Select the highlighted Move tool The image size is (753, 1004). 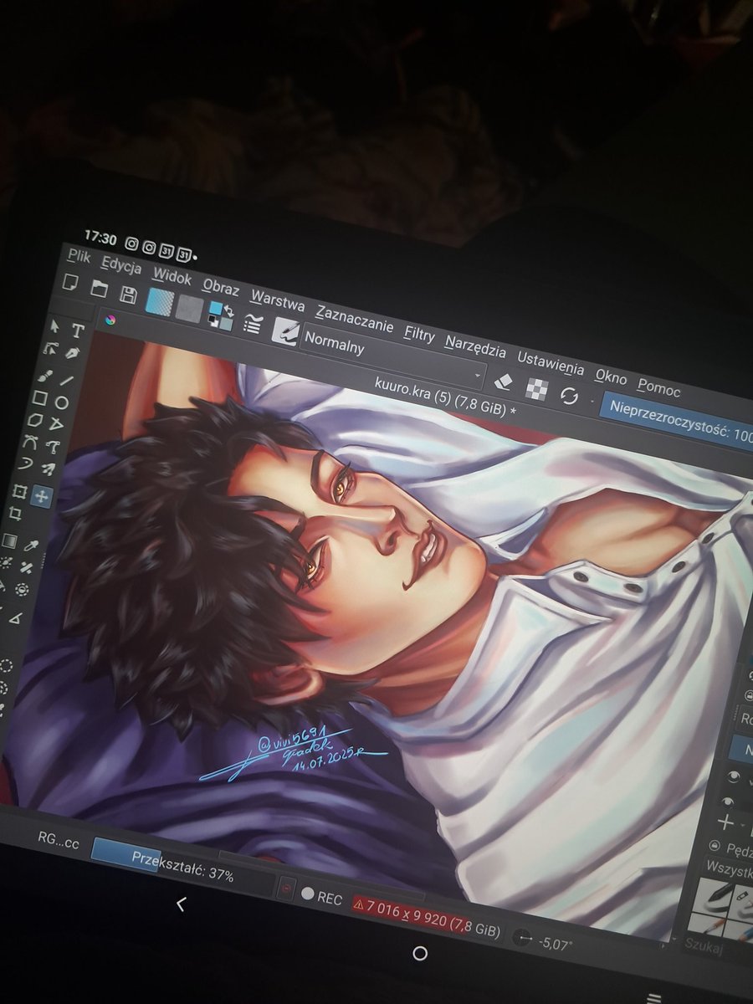point(43,496)
